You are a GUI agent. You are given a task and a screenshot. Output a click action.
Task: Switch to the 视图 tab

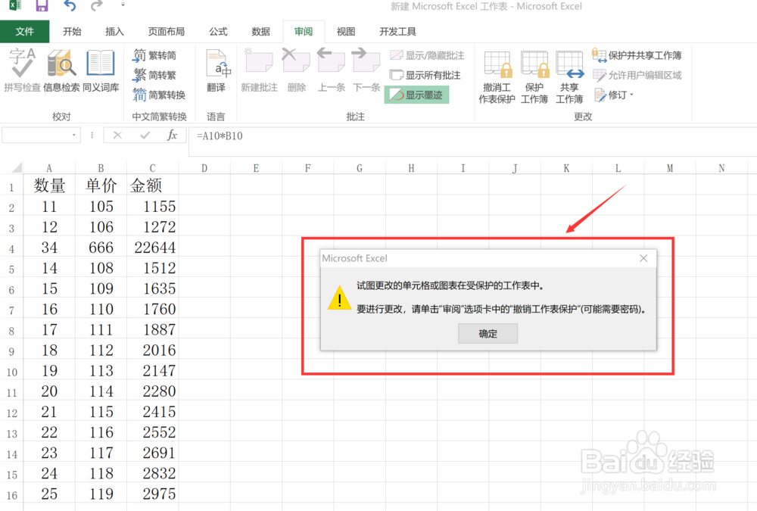(346, 31)
